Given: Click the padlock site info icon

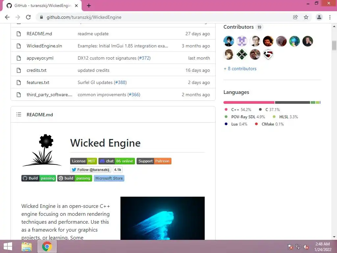Looking at the screenshot, I should tap(41, 17).
